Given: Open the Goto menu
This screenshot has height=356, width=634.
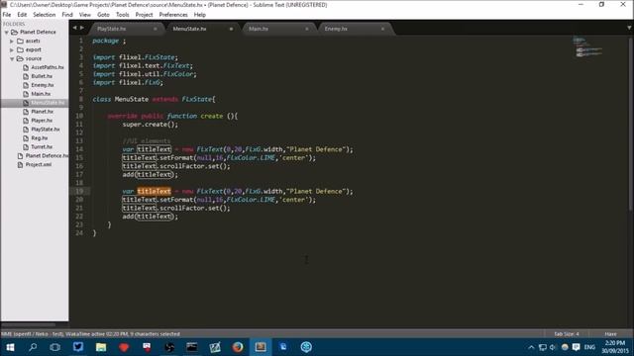Looking at the screenshot, I should [x=103, y=15].
